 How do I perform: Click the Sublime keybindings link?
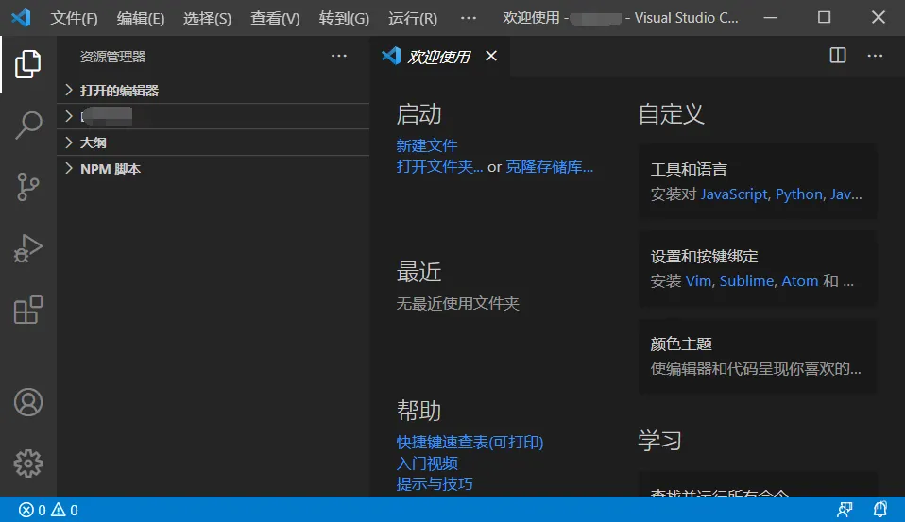tap(746, 281)
